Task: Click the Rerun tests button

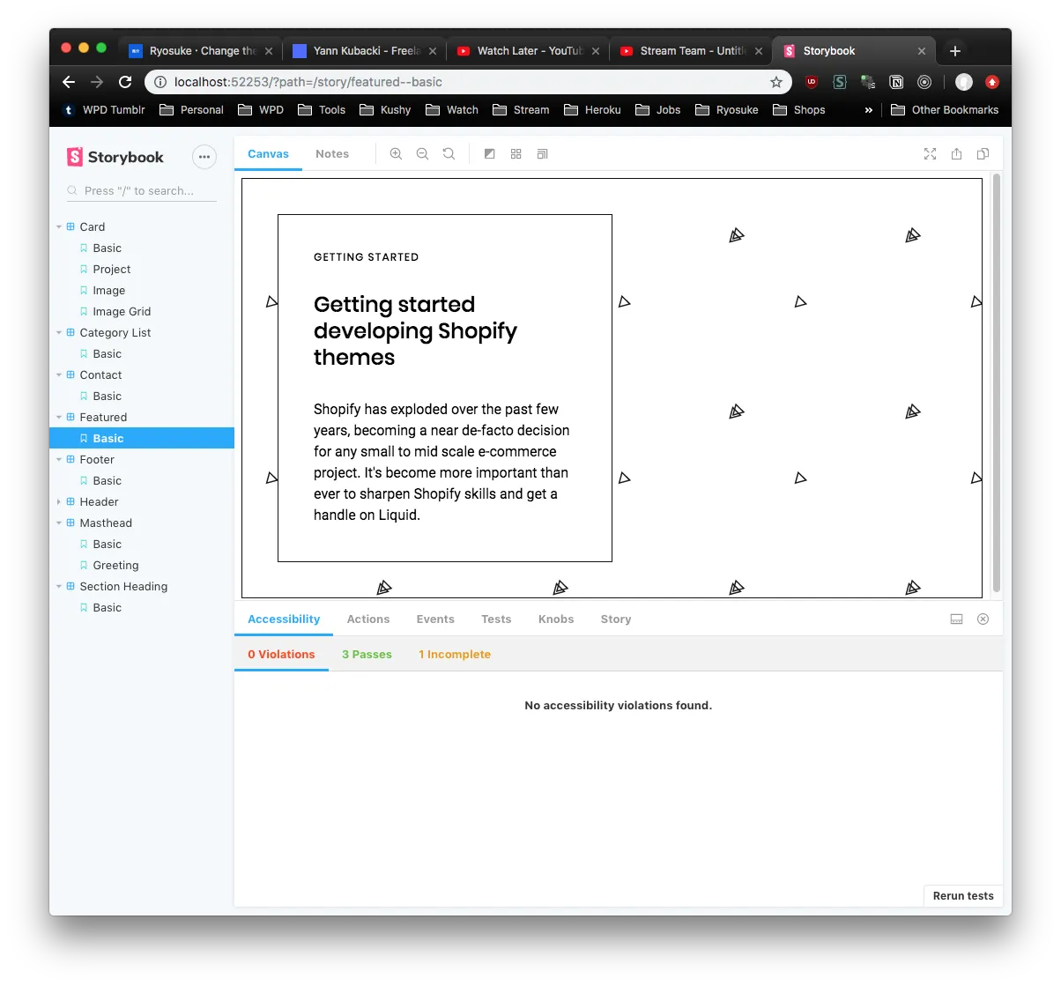Action: (x=962, y=895)
